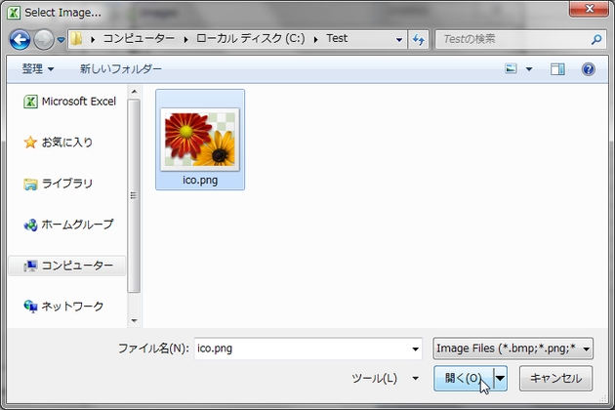Select ネットワーク in navigation pane

63,306
